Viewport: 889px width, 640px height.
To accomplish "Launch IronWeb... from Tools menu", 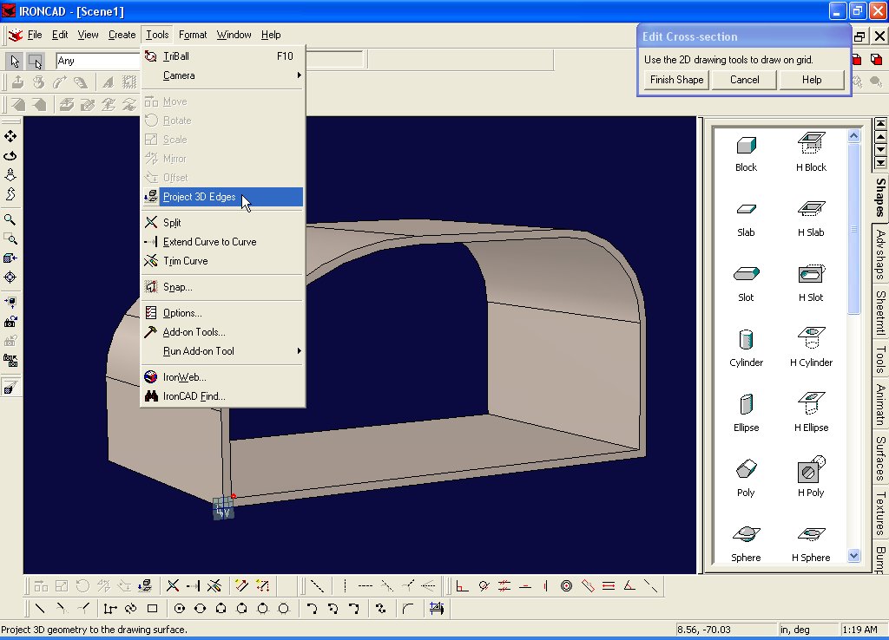I will [x=223, y=377].
